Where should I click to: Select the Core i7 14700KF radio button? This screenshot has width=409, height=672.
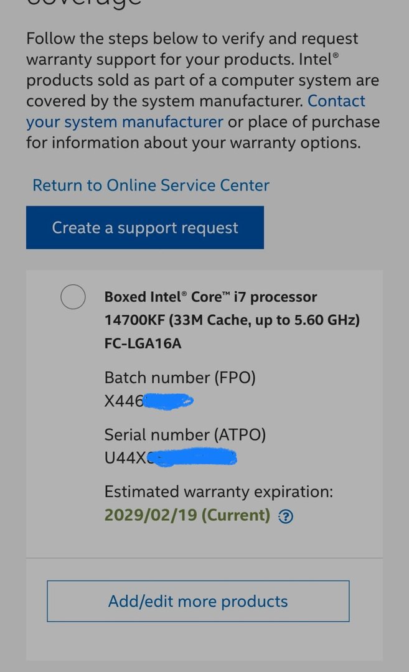[x=73, y=296]
